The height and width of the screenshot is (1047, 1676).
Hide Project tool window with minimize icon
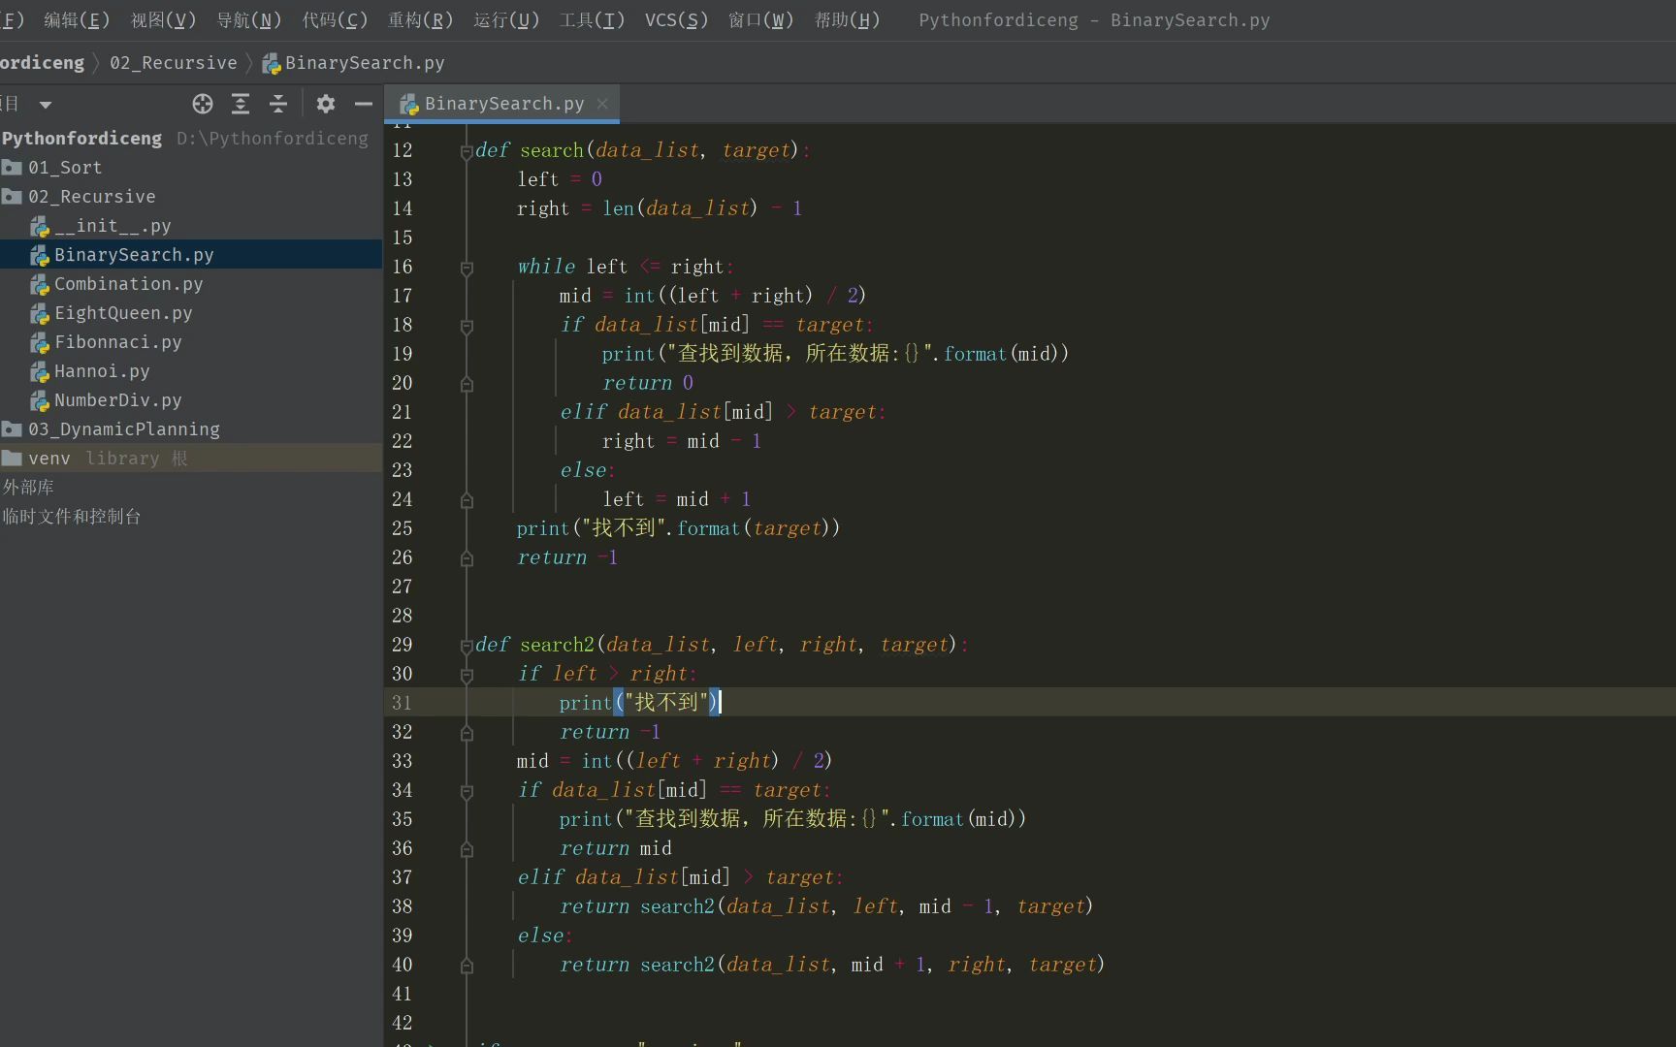coord(363,104)
